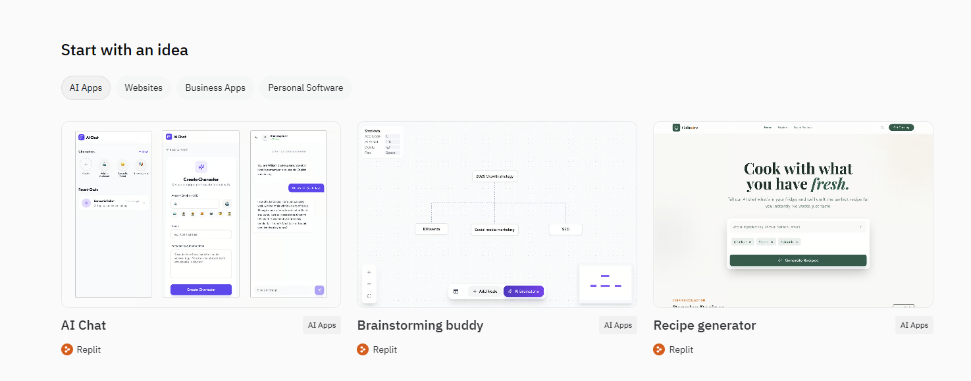Show the Personal Software category

pos(305,88)
